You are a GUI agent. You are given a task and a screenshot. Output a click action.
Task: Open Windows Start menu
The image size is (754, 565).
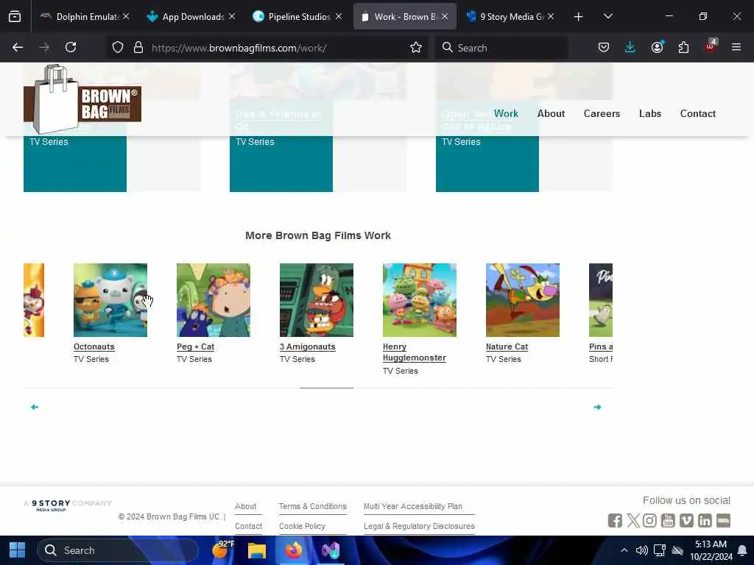tap(18, 550)
